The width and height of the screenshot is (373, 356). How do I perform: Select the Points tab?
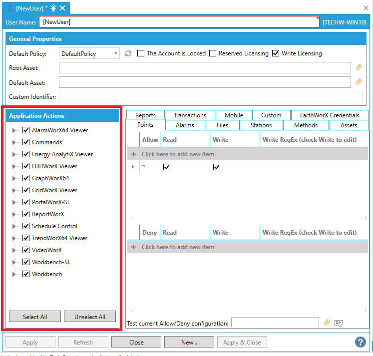[145, 125]
